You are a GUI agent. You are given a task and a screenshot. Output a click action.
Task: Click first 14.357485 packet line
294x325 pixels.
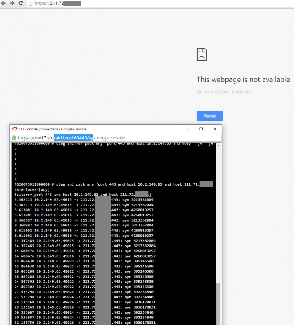pos(85,241)
